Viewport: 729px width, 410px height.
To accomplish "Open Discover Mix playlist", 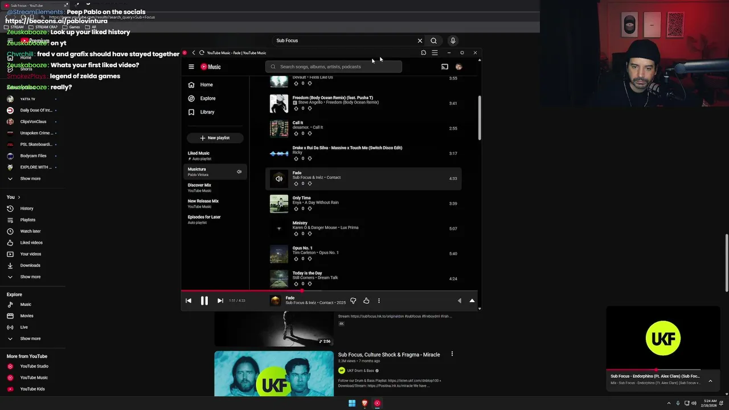I will [215, 187].
